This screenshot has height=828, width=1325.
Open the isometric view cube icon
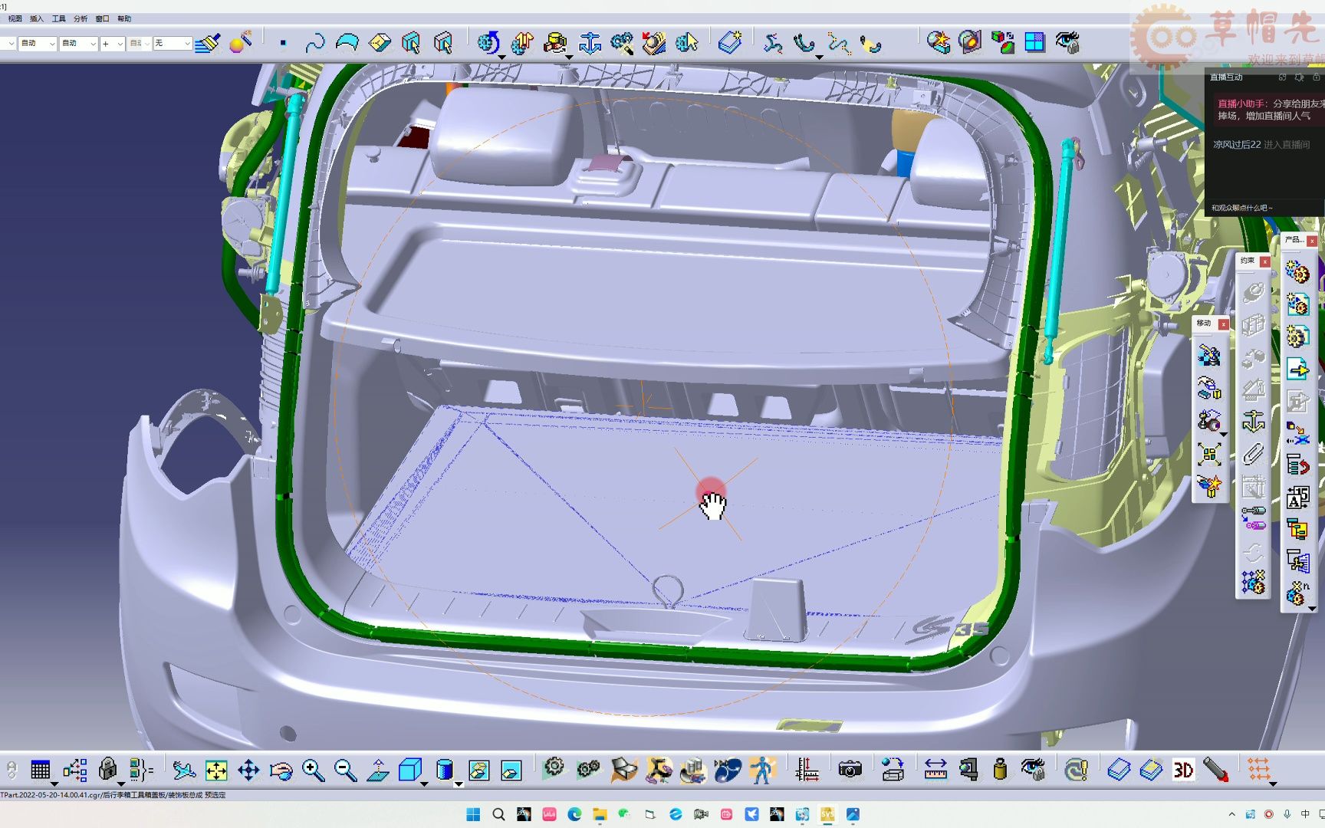410,770
